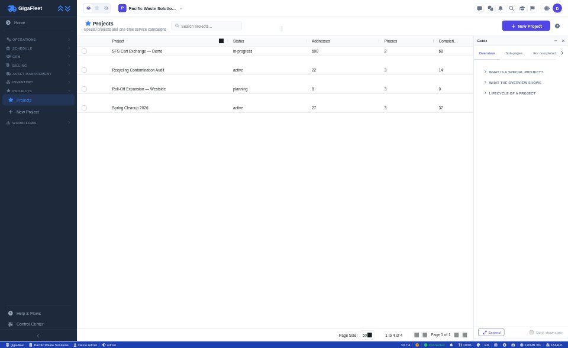568x348 pixels.
Task: Click the Expand button in Guide panel
Action: (491, 333)
